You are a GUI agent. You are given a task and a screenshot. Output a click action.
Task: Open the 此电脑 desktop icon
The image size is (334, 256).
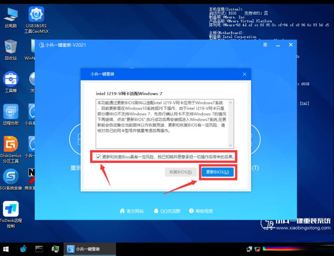tap(11, 17)
